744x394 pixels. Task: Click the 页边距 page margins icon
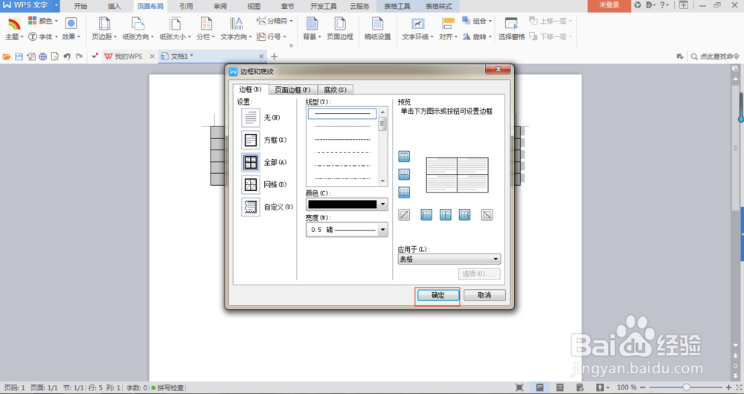point(104,24)
